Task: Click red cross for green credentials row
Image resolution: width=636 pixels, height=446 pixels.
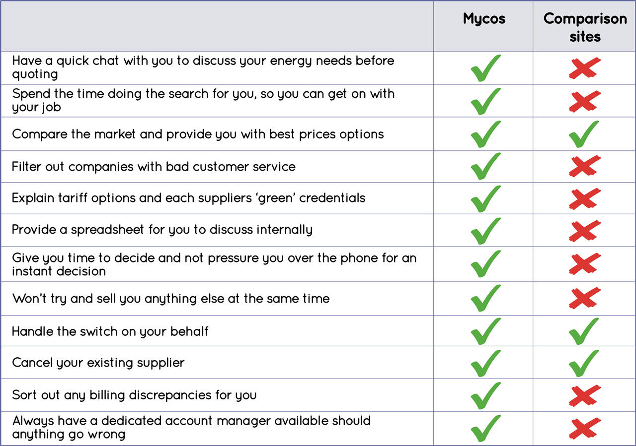Action: pos(584,198)
